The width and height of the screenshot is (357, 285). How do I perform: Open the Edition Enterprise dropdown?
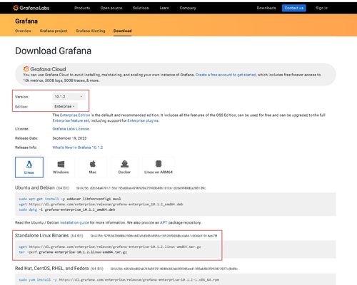point(65,106)
